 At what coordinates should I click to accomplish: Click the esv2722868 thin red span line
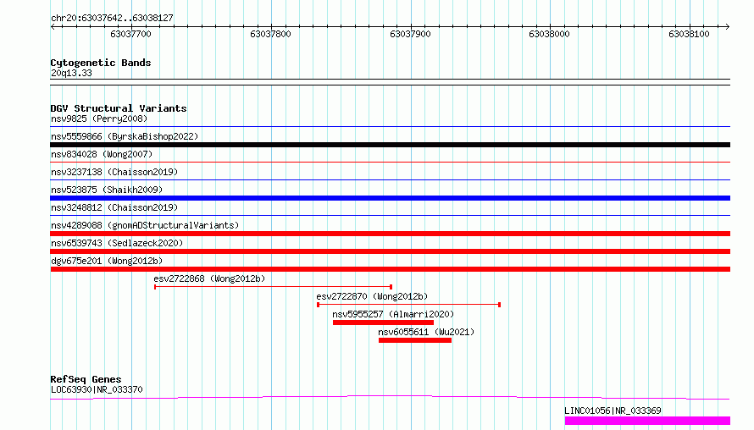[273, 287]
